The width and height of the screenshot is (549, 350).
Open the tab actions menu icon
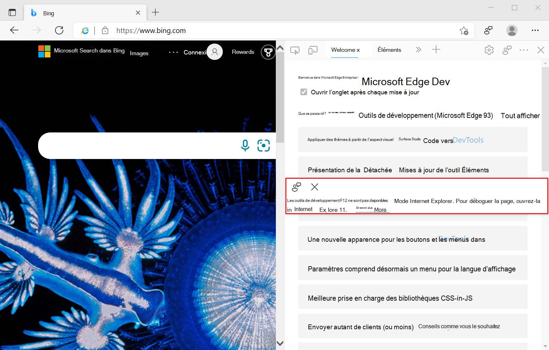click(12, 13)
